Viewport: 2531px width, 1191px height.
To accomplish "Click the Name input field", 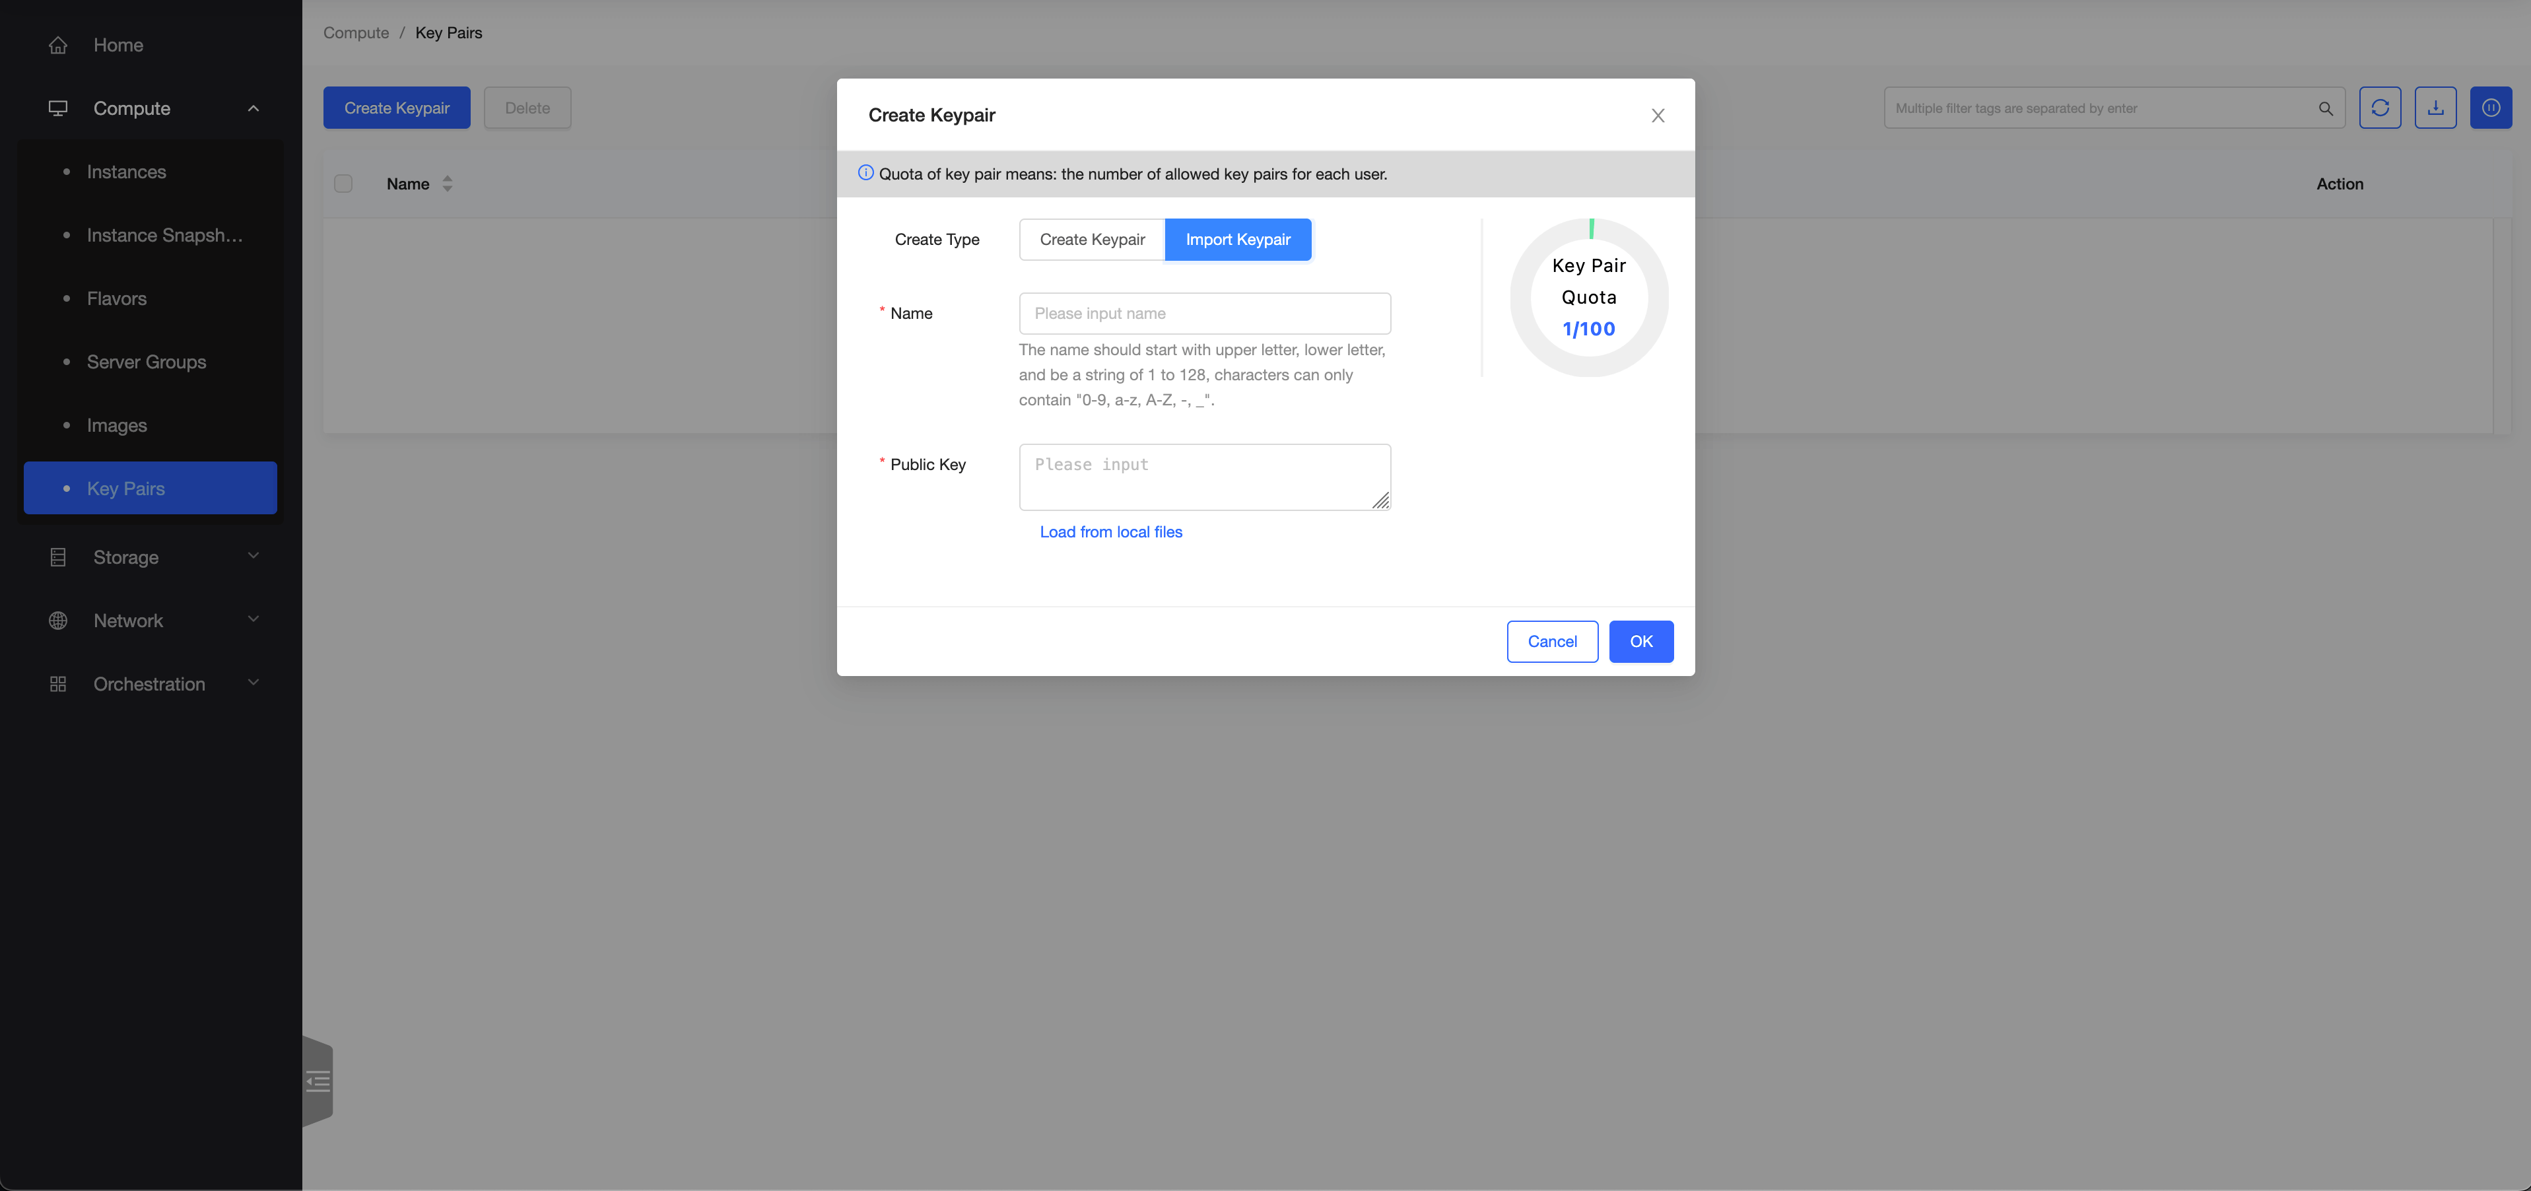I will (x=1205, y=314).
